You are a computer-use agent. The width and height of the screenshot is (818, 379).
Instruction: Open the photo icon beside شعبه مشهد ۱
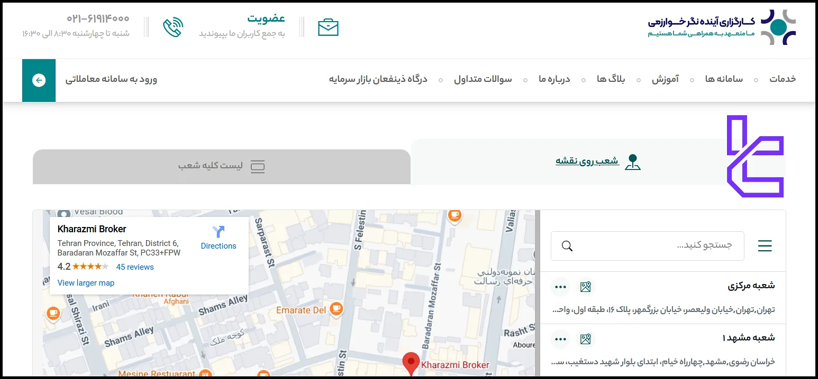tap(586, 339)
